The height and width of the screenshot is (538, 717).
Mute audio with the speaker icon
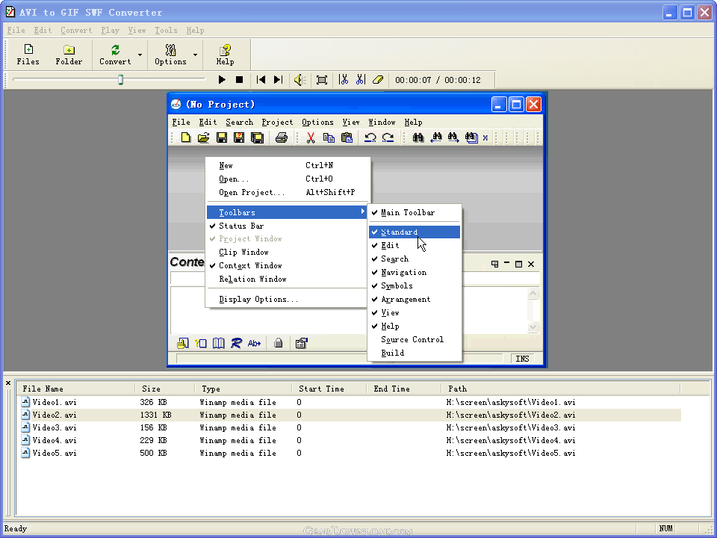(300, 80)
